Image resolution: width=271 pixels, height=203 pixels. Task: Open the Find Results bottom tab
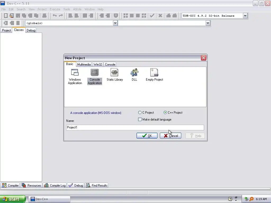click(x=97, y=185)
